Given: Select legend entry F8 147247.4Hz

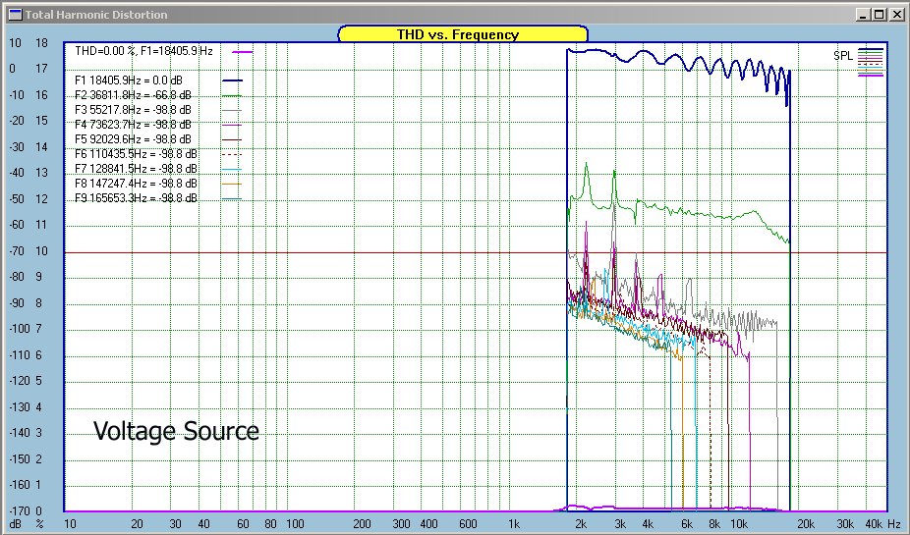Looking at the screenshot, I should [x=136, y=184].
